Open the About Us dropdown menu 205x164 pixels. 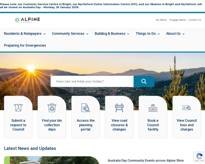point(175,33)
